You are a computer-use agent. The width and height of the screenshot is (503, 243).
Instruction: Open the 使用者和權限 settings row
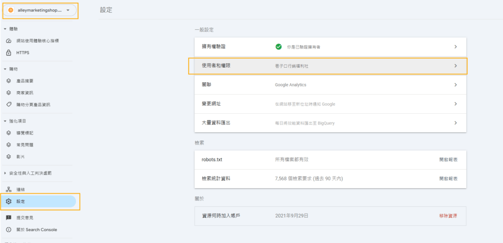(328, 66)
